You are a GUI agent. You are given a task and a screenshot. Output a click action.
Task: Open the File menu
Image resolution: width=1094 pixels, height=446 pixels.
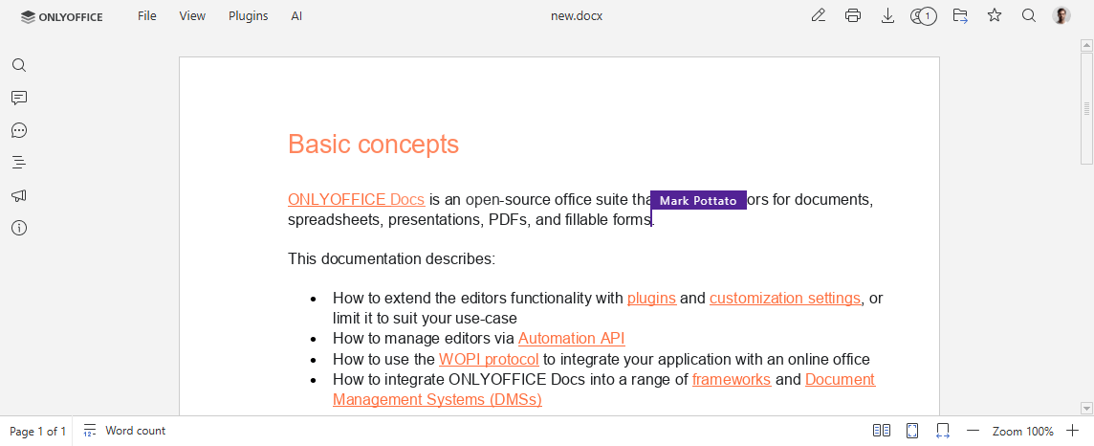[146, 16]
